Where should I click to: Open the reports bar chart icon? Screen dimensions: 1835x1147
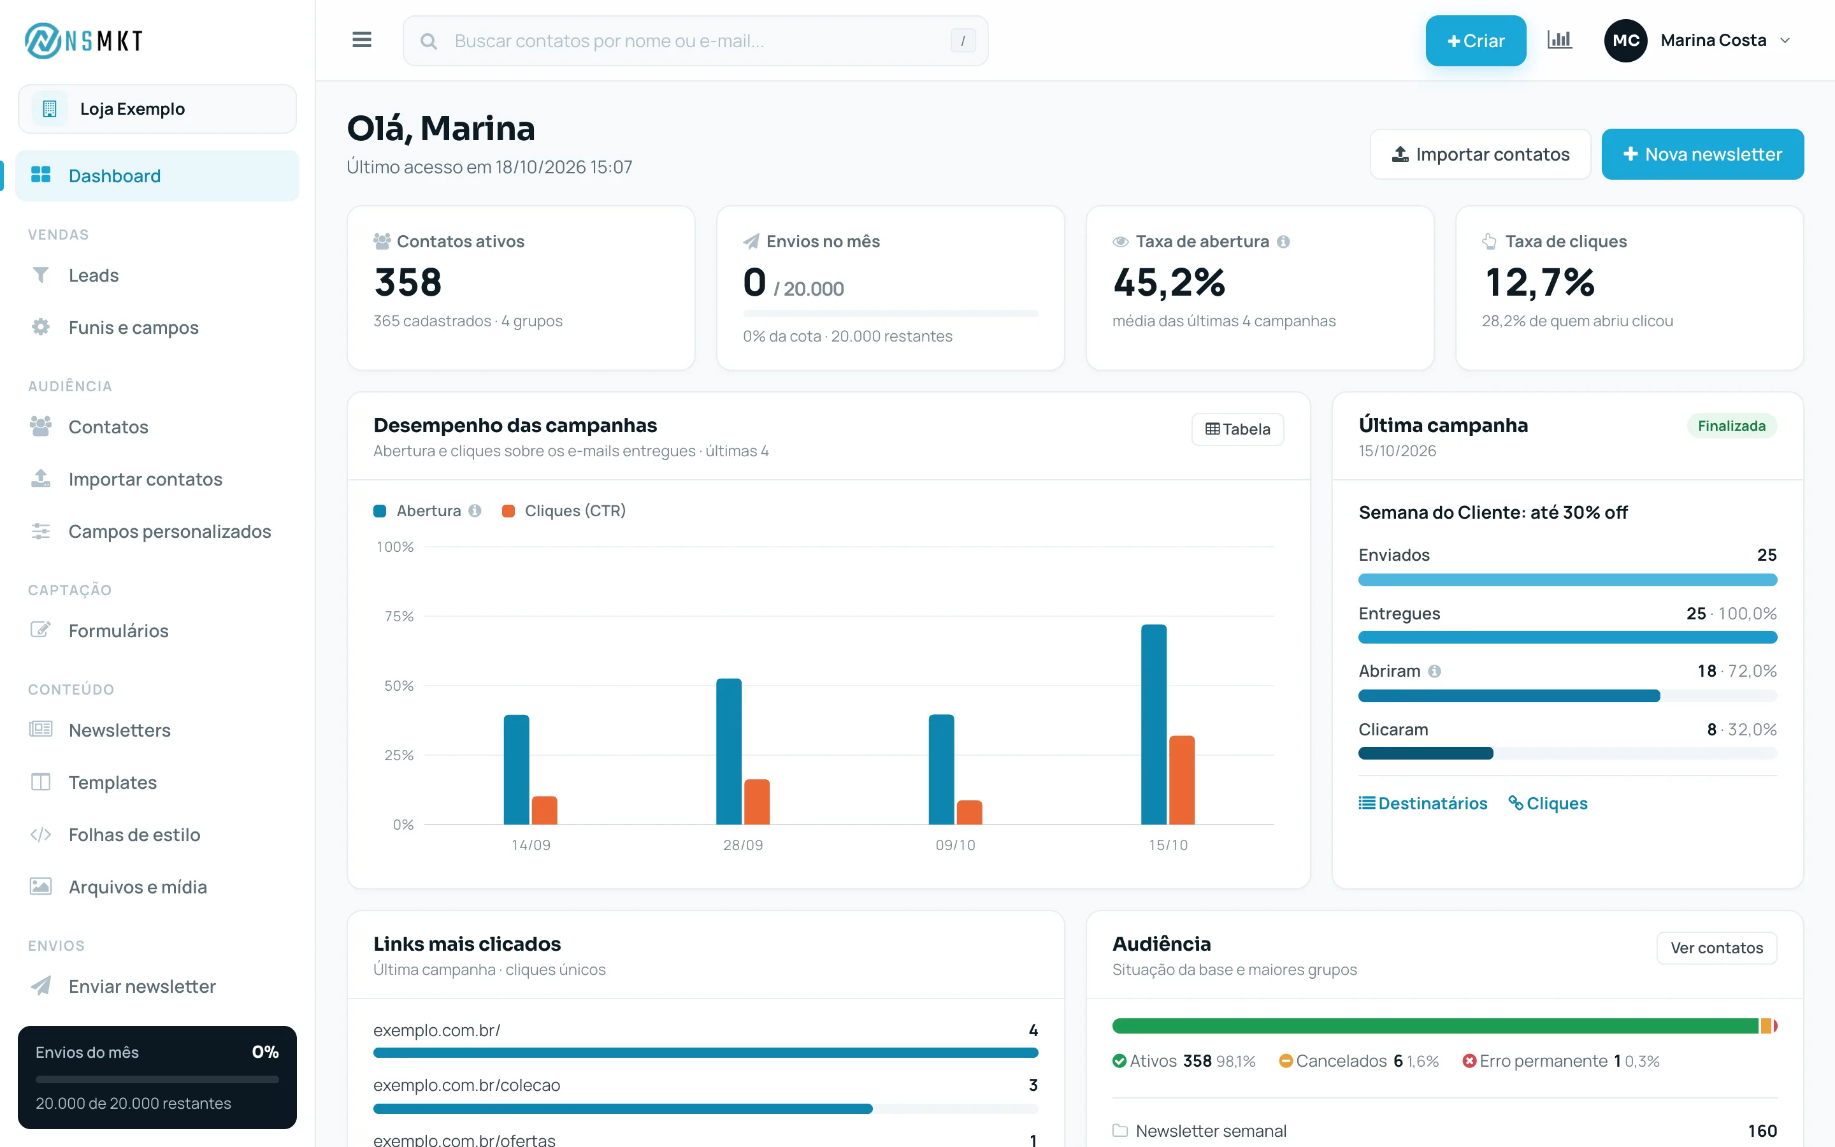point(1559,40)
